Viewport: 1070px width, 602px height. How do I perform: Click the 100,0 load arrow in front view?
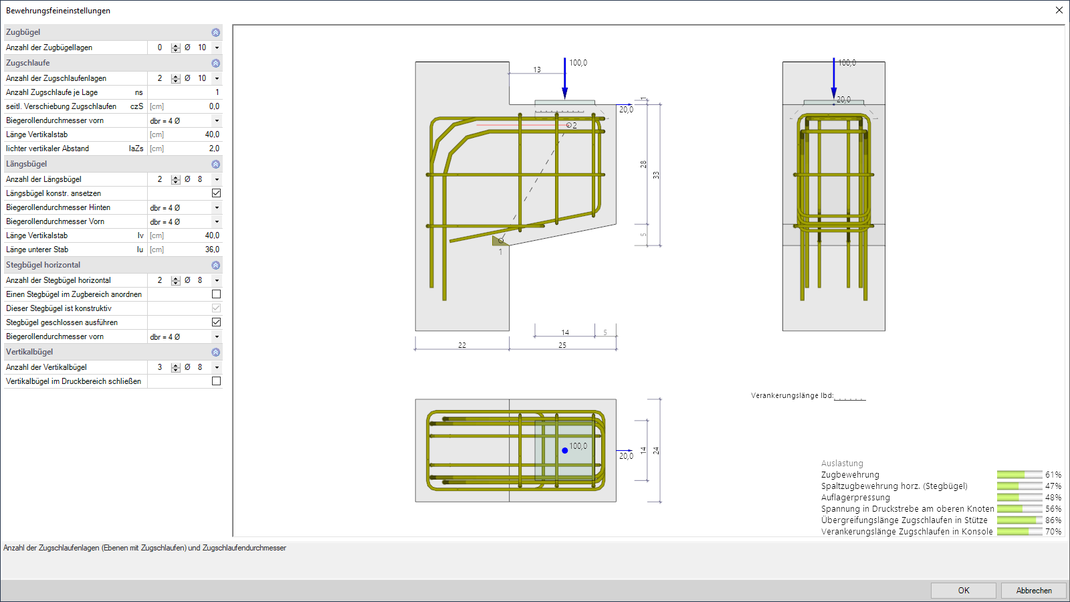point(834,79)
